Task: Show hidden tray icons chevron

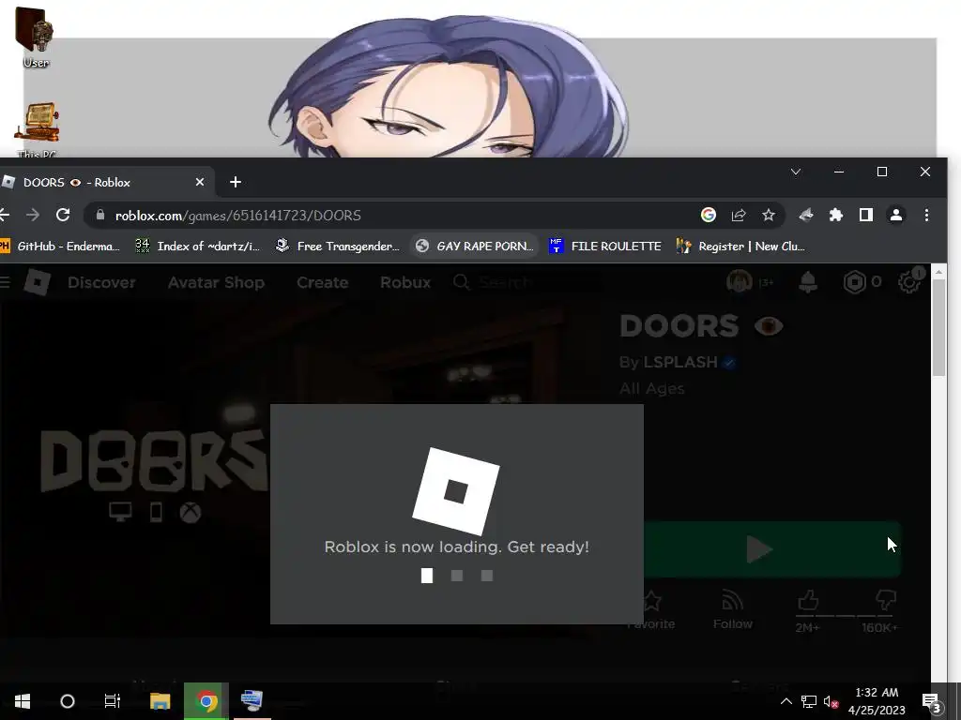Action: coord(786,701)
